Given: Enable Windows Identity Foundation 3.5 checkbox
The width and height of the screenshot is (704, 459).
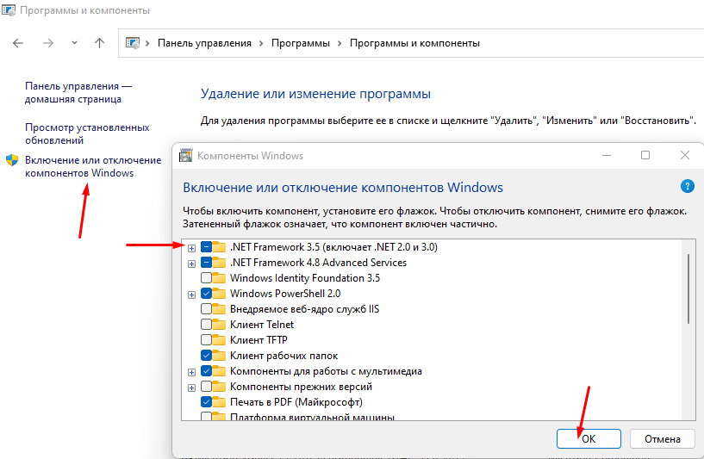Looking at the screenshot, I should (206, 278).
